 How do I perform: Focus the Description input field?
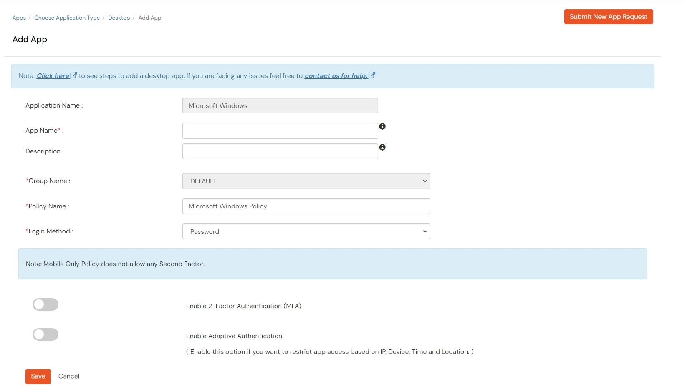(x=280, y=151)
